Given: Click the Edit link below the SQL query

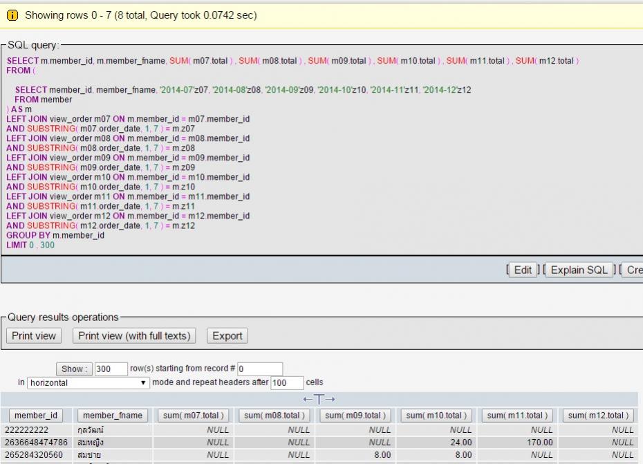Looking at the screenshot, I should 523,270.
